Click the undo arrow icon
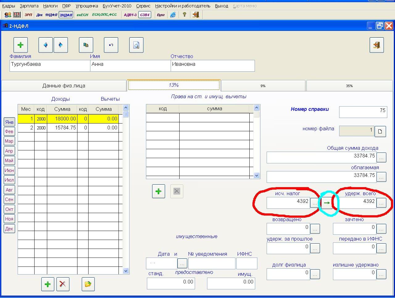This screenshot has height=298, width=395. coord(111,45)
